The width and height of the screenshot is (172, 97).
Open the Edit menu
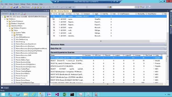pos(6,4)
